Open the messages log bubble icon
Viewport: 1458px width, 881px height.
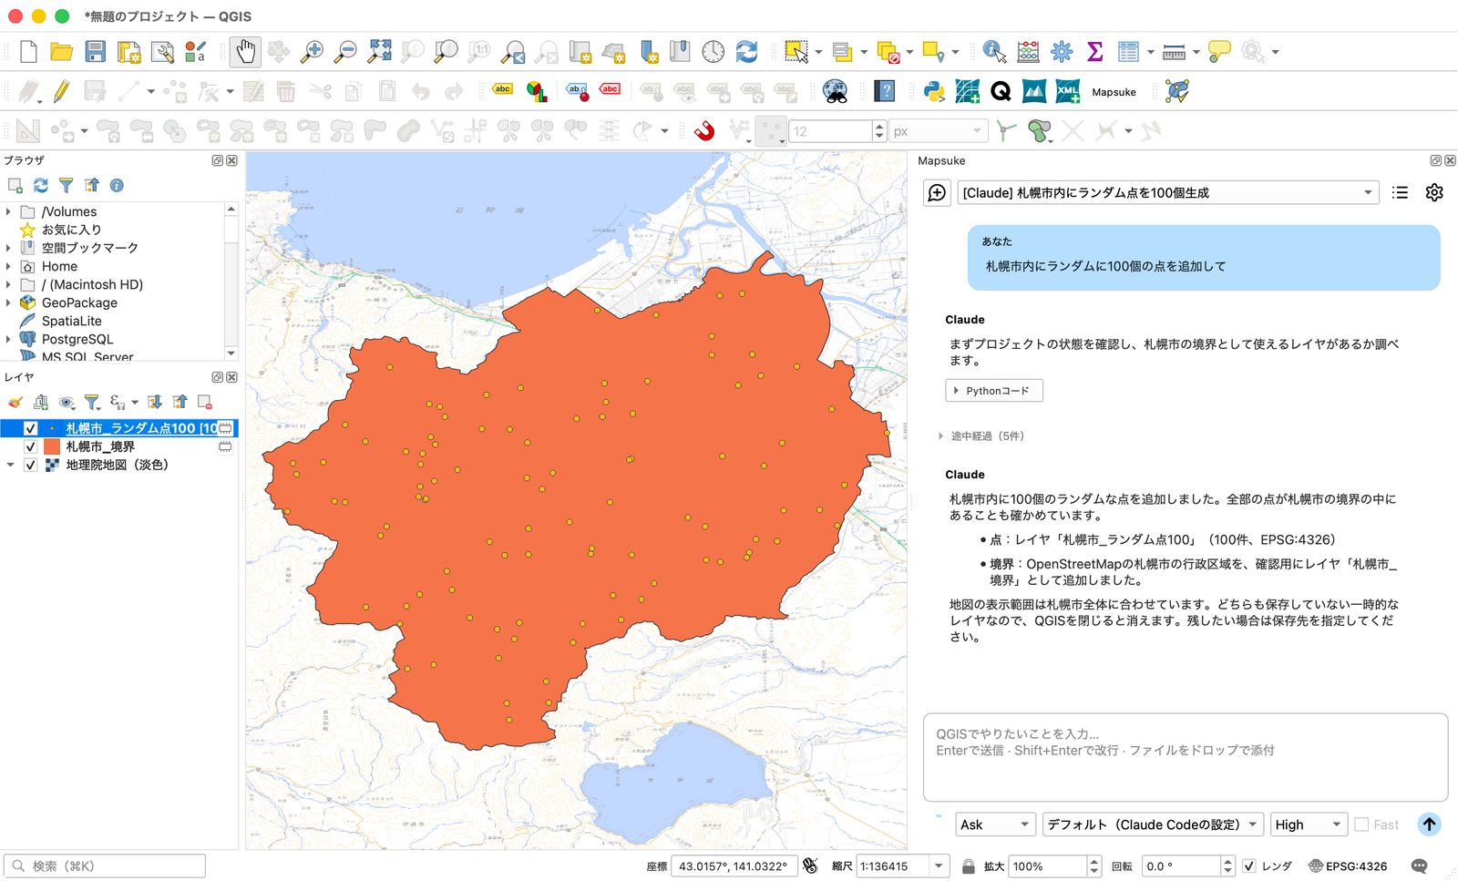click(x=1419, y=866)
